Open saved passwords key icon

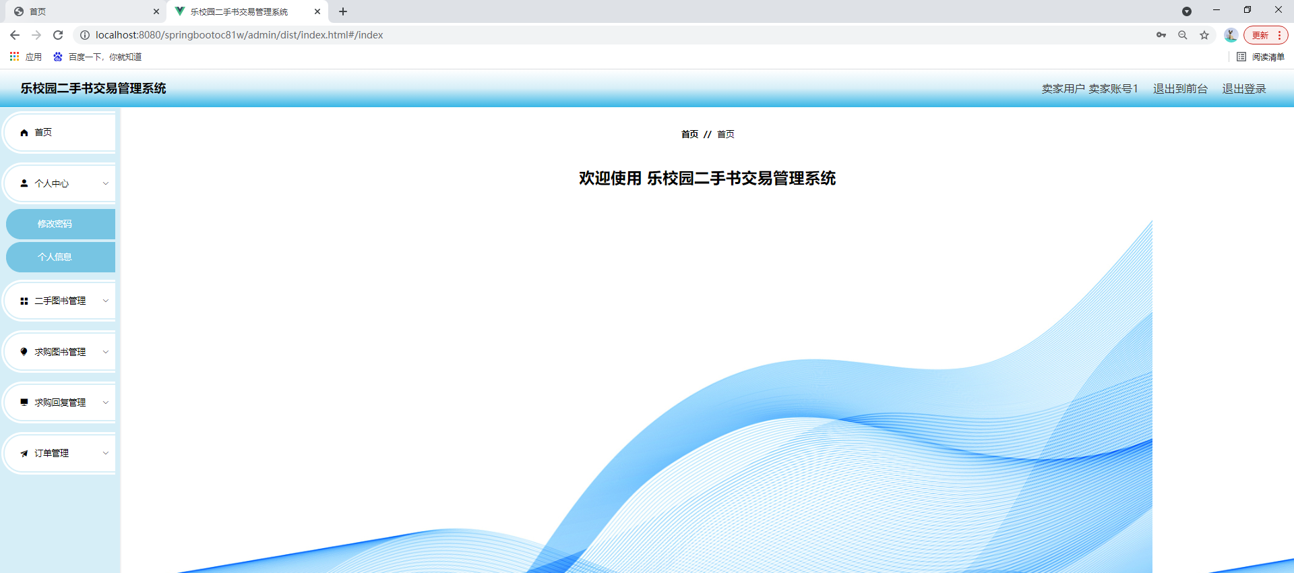1161,35
